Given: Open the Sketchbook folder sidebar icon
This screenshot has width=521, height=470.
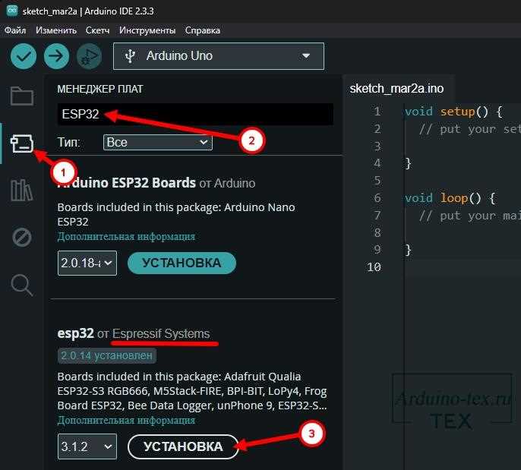Looking at the screenshot, I should coord(22,96).
